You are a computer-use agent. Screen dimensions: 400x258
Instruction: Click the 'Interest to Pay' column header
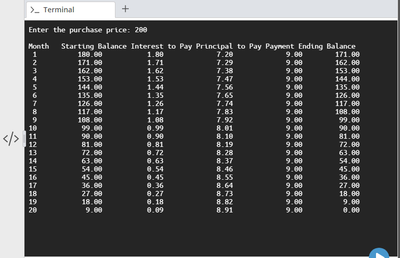click(161, 46)
